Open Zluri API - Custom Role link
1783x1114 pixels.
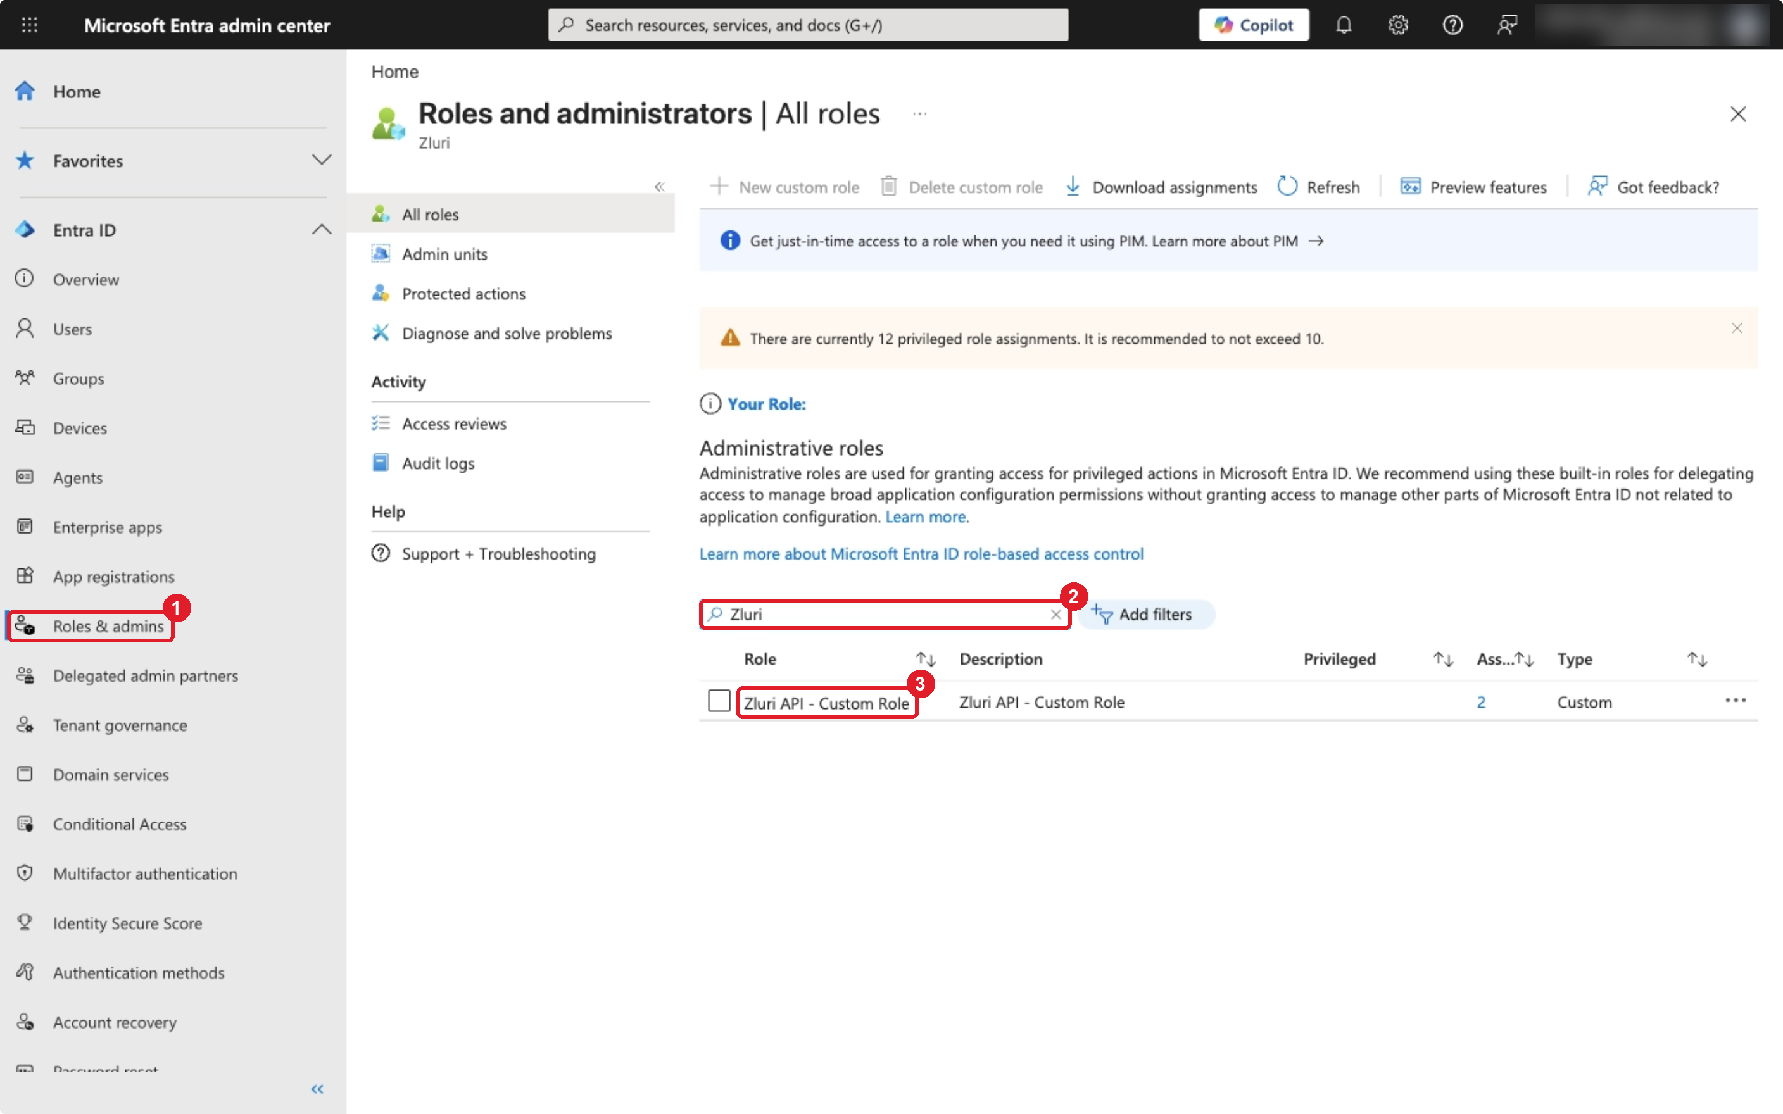826,703
